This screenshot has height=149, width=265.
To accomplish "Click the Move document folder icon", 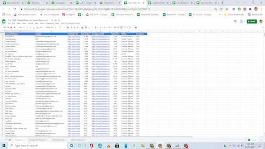I will (x=55, y=20).
